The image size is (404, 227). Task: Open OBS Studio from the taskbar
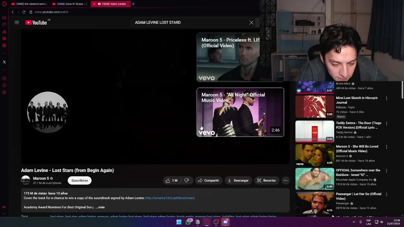[216, 222]
